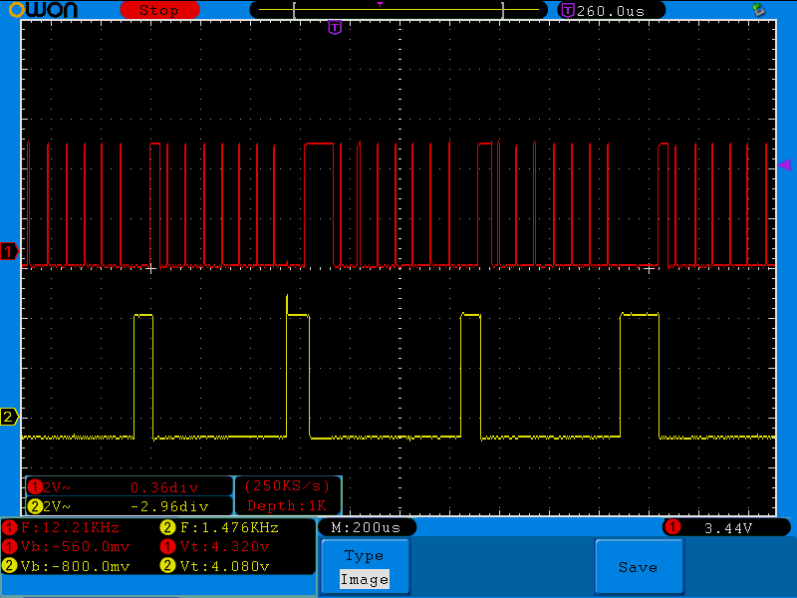Click the OWON logo

(x=45, y=10)
